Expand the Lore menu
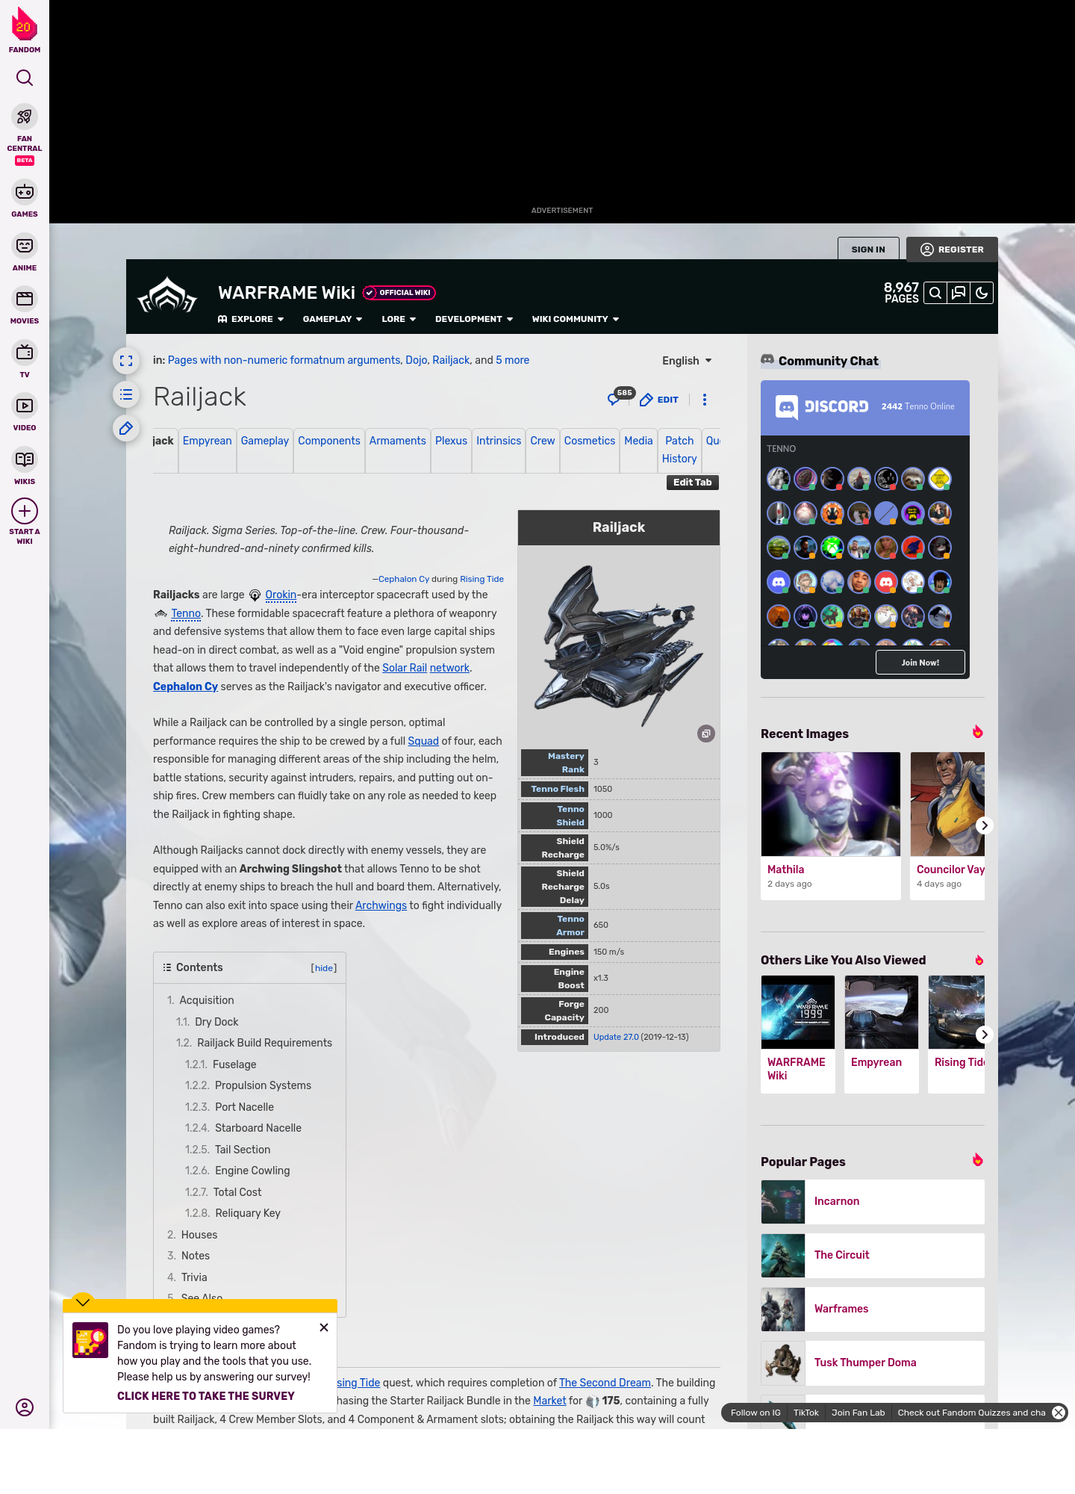1075x1494 pixels. (x=399, y=319)
